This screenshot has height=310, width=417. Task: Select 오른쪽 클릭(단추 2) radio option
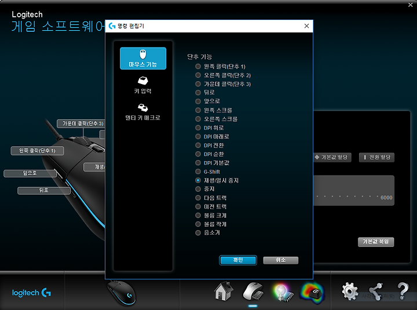pos(223,75)
